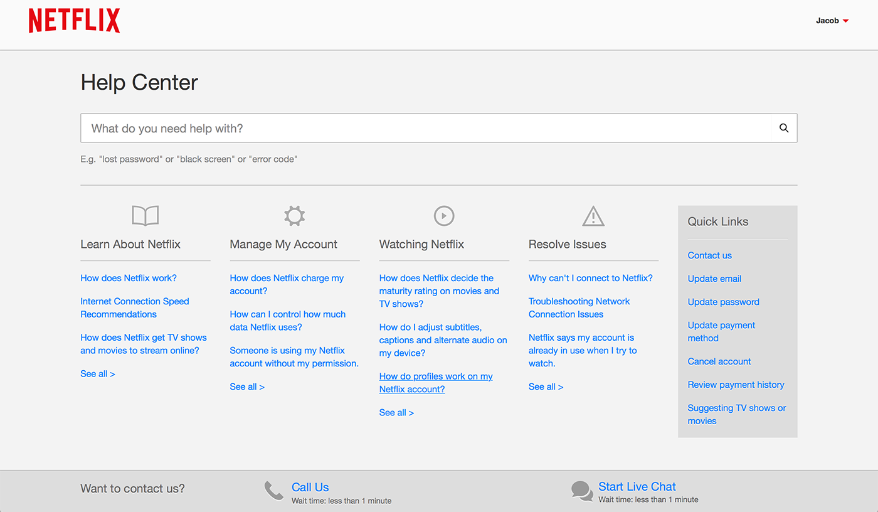Click the Netflix logo
The width and height of the screenshot is (878, 512).
pos(74,21)
